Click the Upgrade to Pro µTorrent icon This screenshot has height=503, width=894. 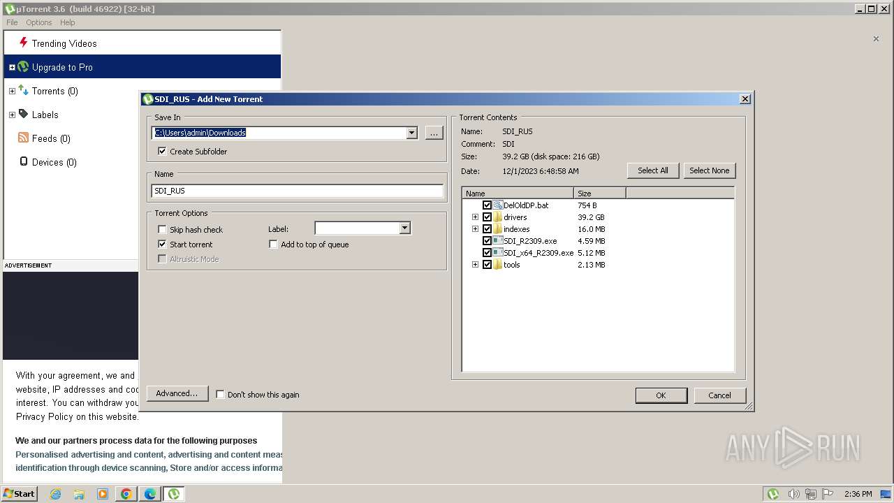23,67
